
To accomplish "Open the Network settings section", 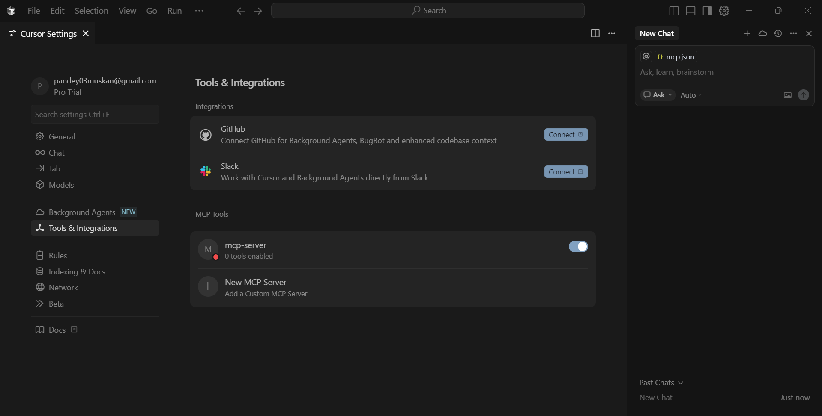I will (x=95, y=287).
